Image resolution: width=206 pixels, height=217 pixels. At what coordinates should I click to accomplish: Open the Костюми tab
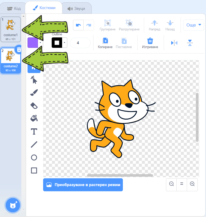44,8
